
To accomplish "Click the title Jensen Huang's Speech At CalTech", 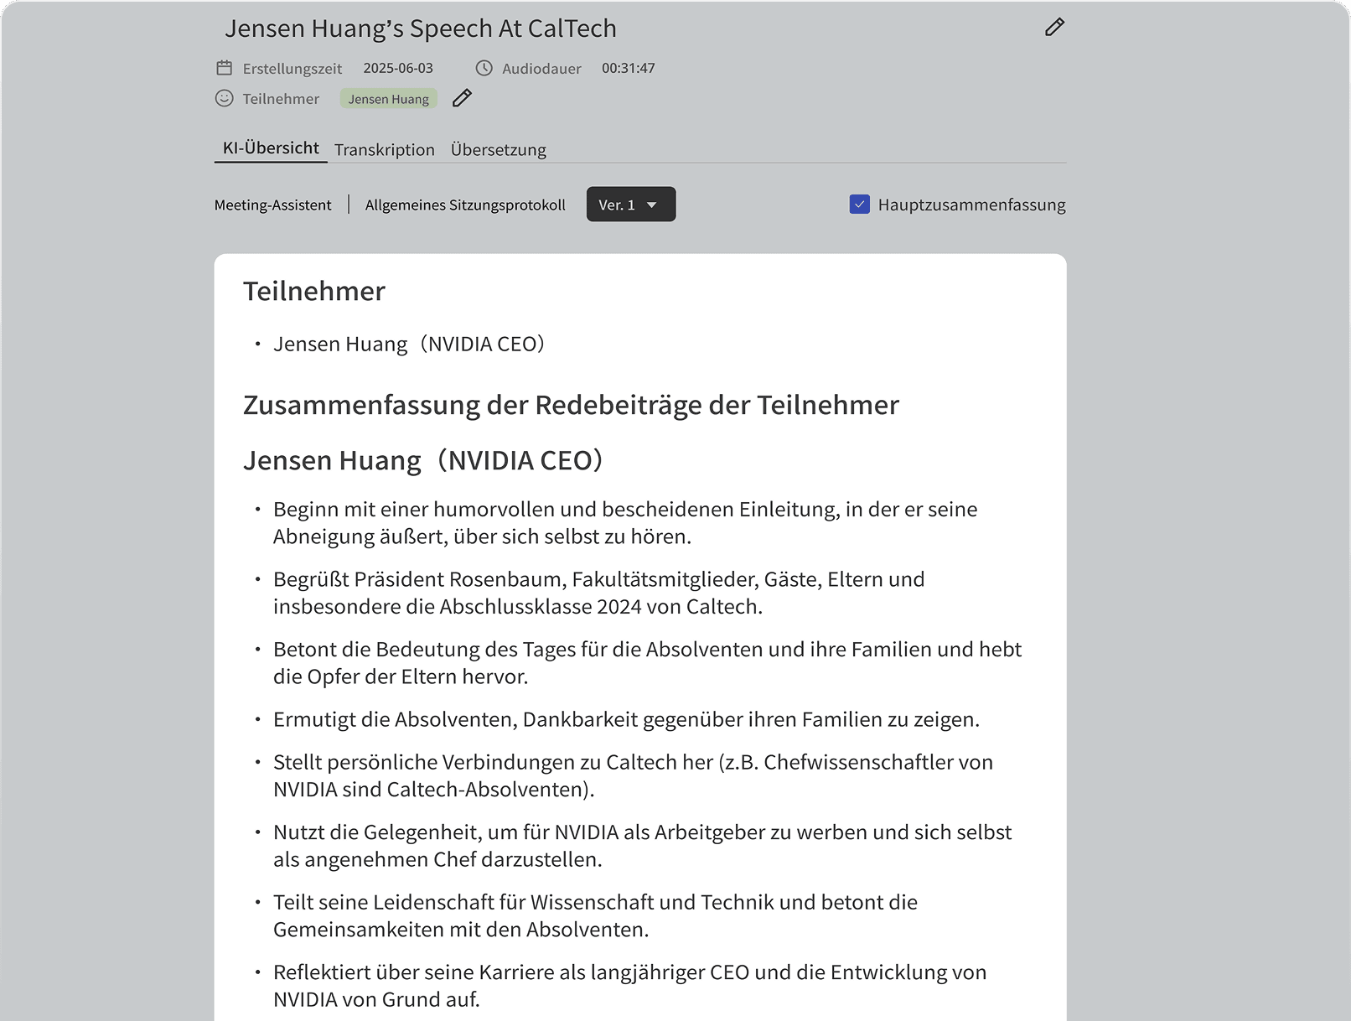I will (x=420, y=29).
